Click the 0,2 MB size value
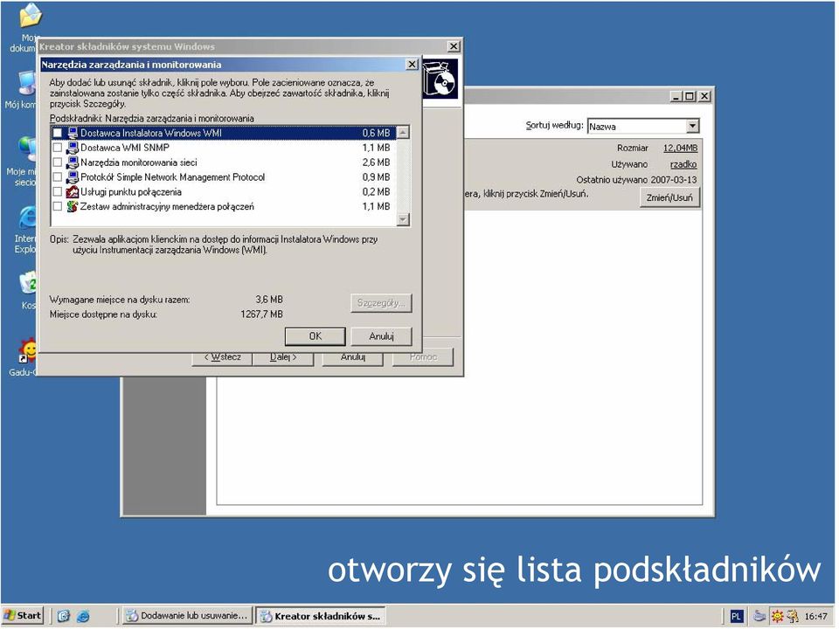Image resolution: width=839 pixels, height=629 pixels. click(376, 192)
